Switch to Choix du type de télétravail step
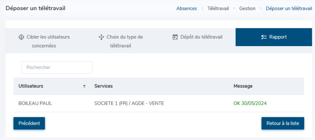Screen dimensions: 315x140 tap(120, 42)
